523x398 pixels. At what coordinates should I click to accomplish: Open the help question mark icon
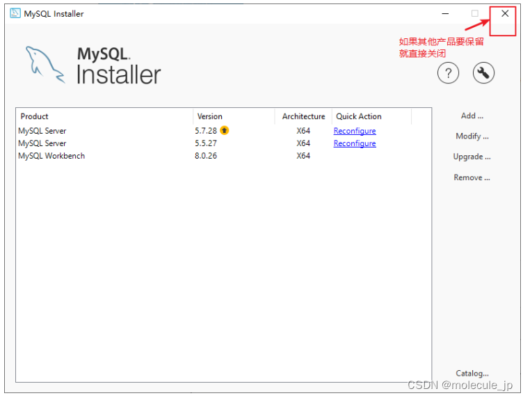[448, 73]
